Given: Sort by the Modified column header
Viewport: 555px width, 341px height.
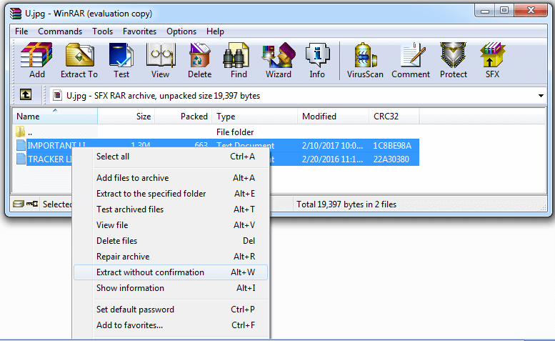Looking at the screenshot, I should pyautogui.click(x=333, y=116).
